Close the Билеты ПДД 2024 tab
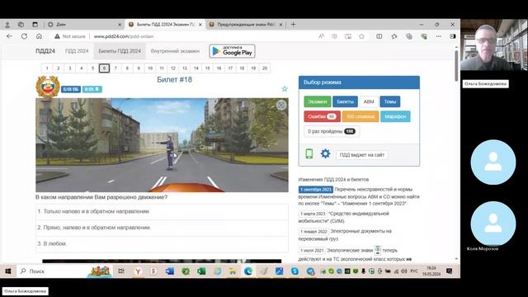Screen dimensions: 528x297 tap(200, 25)
